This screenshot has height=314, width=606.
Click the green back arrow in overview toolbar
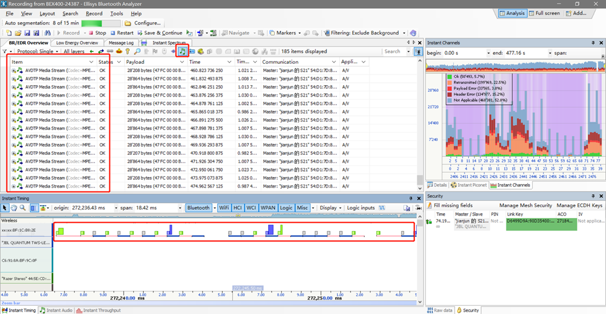(91, 51)
